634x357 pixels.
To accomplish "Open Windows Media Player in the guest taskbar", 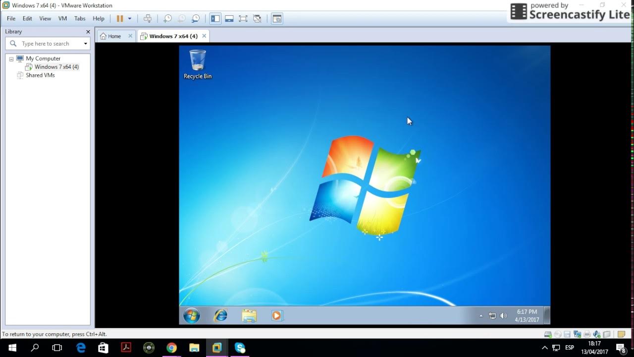I will 276,315.
